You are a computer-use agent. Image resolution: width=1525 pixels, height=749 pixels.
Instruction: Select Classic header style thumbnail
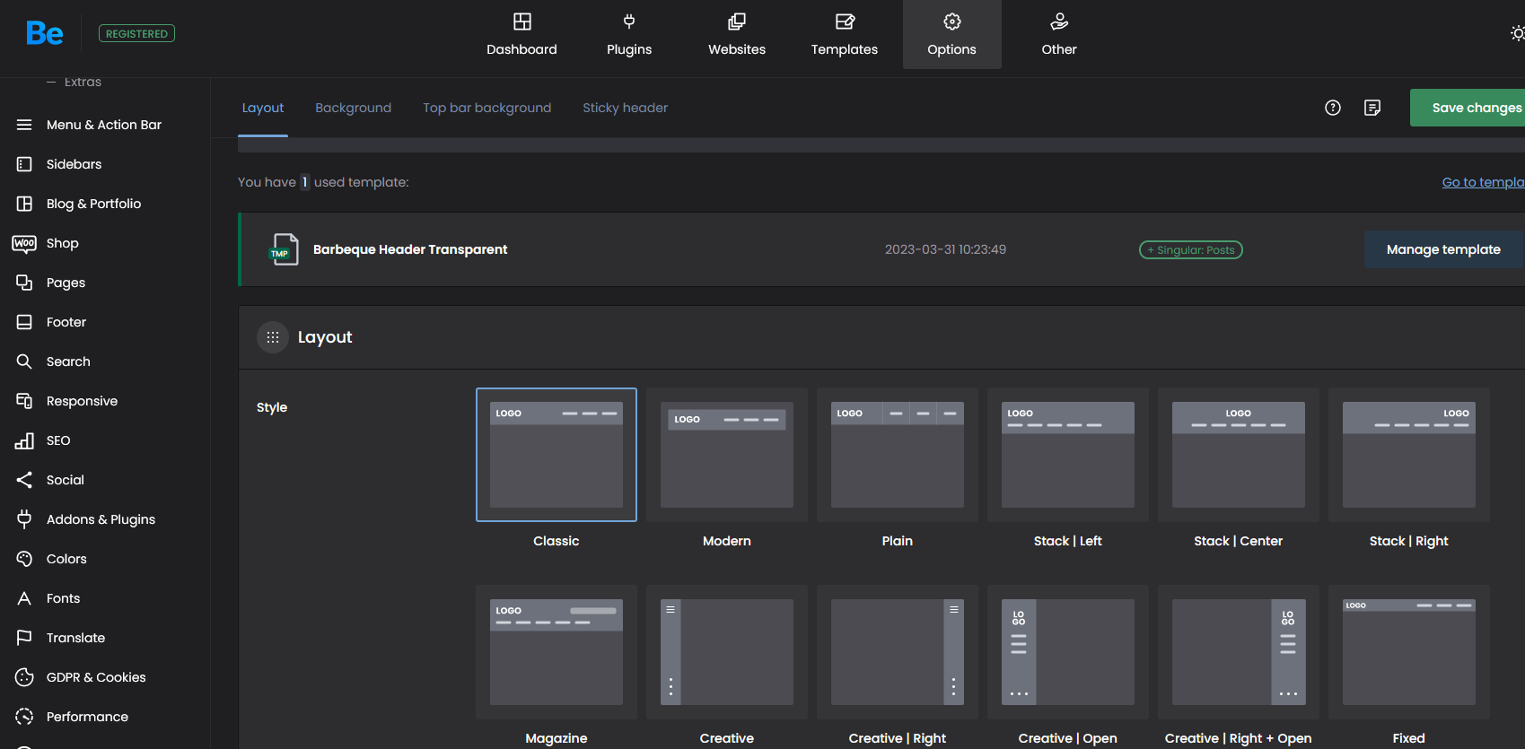pos(557,455)
